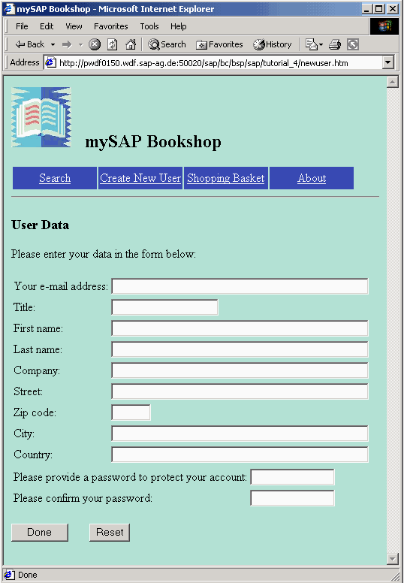Click the vertical scrollbar down arrow

coord(393,558)
